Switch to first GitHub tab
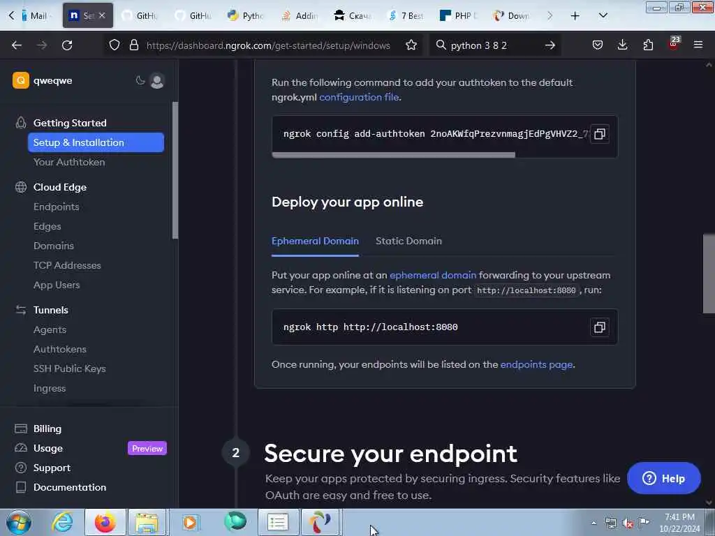 point(140,15)
